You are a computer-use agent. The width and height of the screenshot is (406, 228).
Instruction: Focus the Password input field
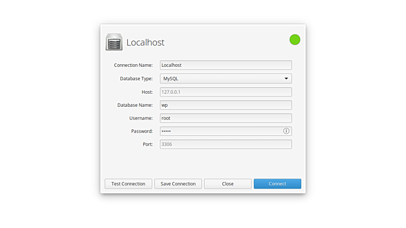pyautogui.click(x=220, y=131)
